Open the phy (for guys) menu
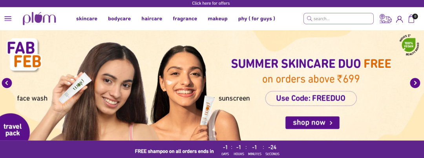This screenshot has width=424, height=158. pos(257,18)
